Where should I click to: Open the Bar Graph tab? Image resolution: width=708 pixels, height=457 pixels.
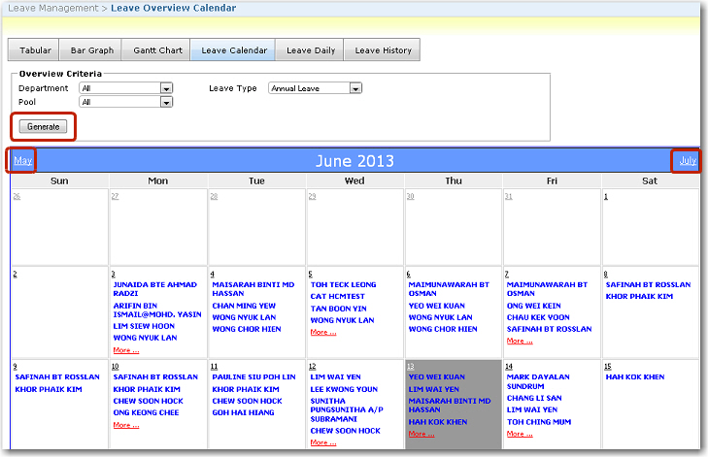pos(89,50)
